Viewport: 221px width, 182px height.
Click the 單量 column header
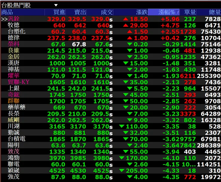point(188,12)
